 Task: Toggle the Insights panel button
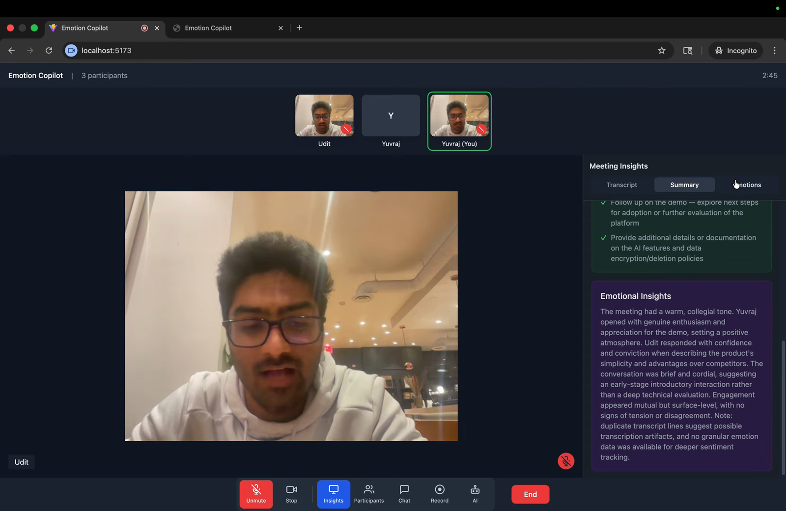point(334,494)
